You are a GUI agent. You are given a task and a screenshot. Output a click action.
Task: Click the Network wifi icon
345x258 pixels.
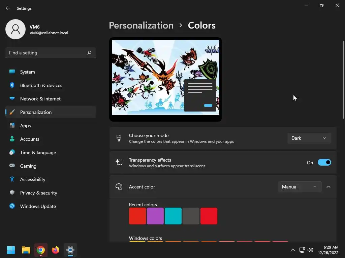coord(12,98)
